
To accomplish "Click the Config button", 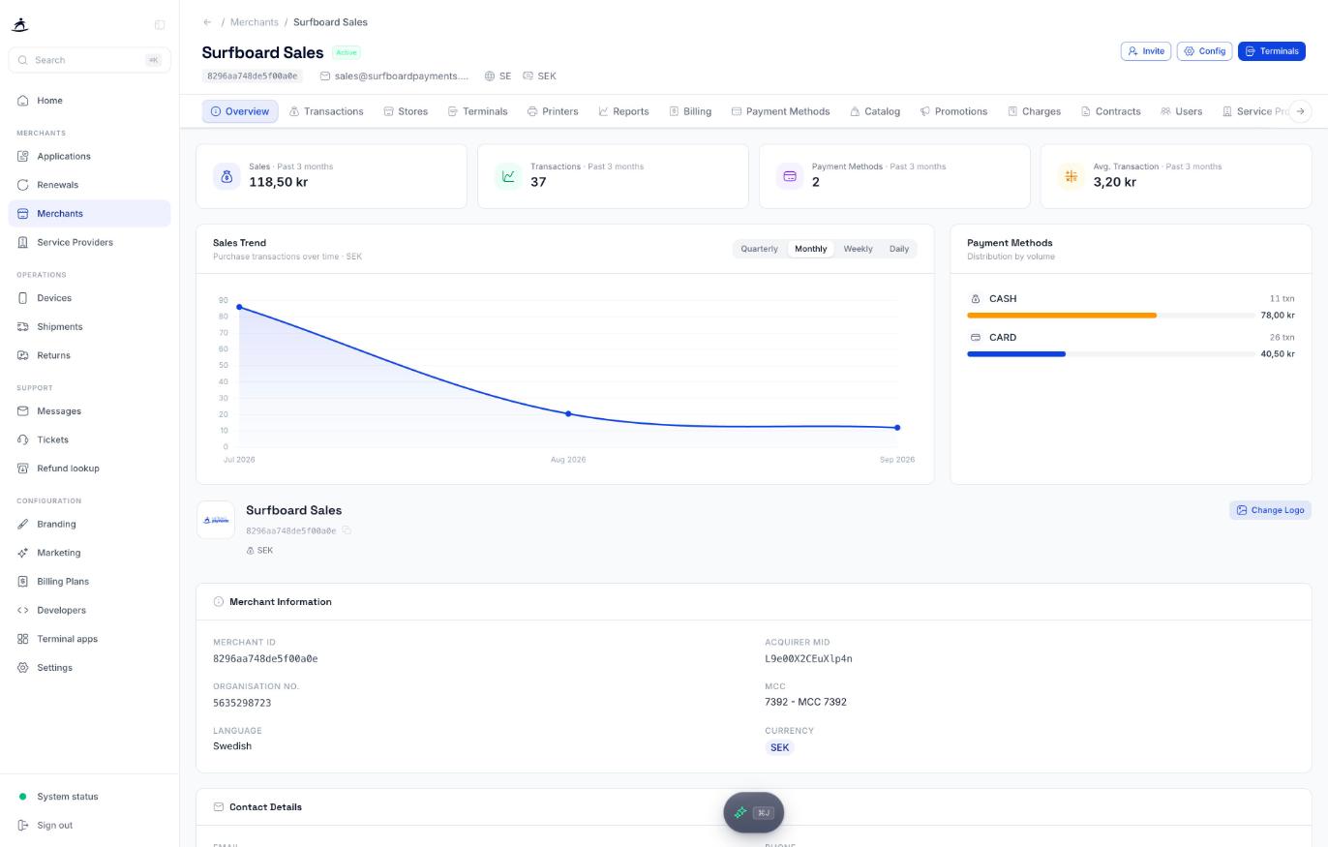I will (1205, 51).
